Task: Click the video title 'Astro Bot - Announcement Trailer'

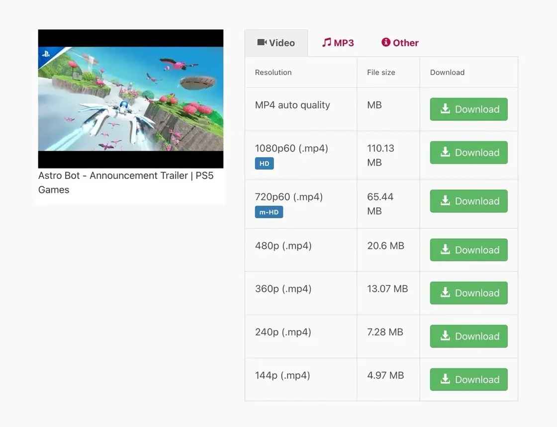Action: tap(126, 182)
